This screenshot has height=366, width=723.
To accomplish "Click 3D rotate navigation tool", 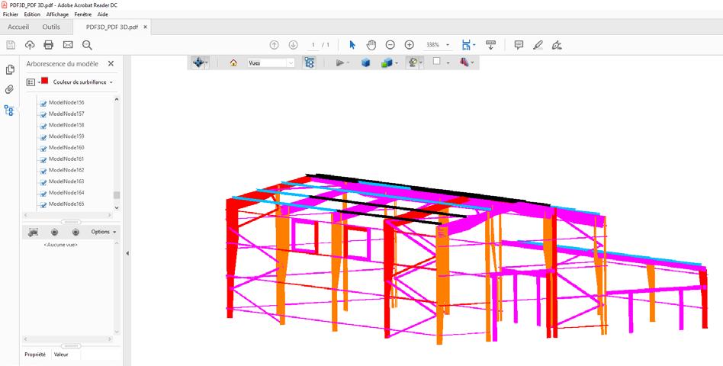I will click(x=198, y=63).
